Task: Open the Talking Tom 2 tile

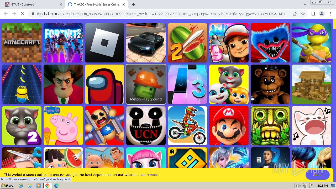Action: click(22, 126)
